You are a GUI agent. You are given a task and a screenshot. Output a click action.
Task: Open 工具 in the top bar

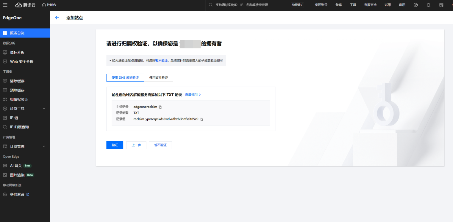pyautogui.click(x=353, y=5)
